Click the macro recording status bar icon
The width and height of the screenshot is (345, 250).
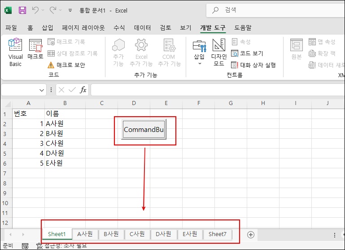coord(25,246)
